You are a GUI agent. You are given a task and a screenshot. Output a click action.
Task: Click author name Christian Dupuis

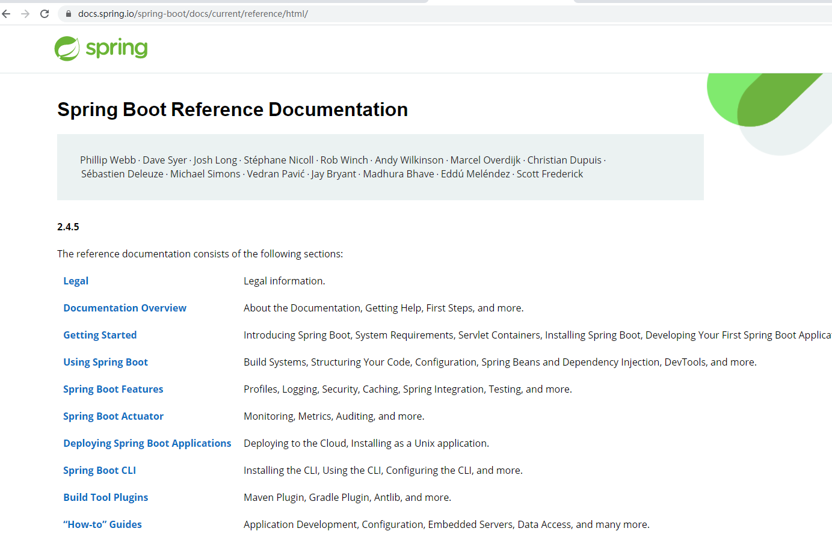coord(564,160)
